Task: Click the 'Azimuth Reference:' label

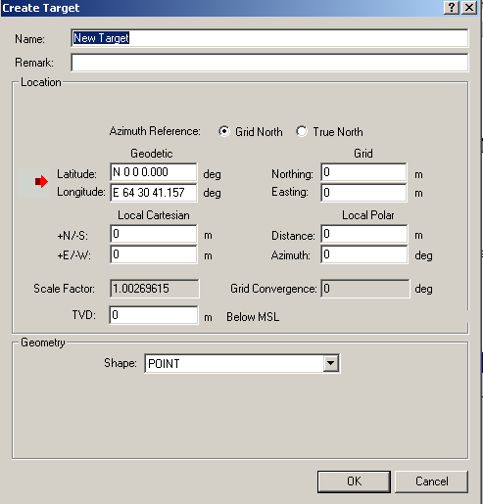Action: coord(155,131)
